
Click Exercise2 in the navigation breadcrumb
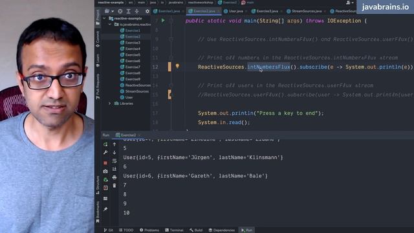coord(227,3)
